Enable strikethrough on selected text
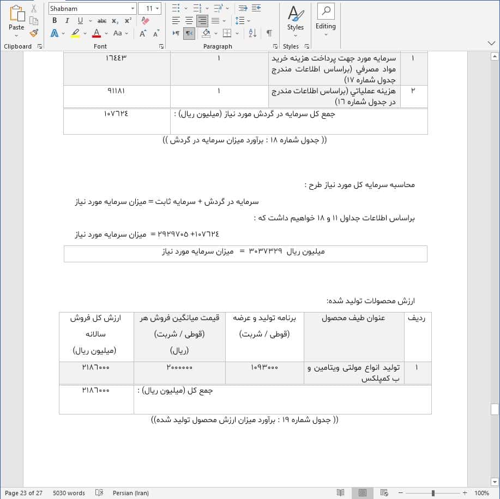 coord(101,20)
